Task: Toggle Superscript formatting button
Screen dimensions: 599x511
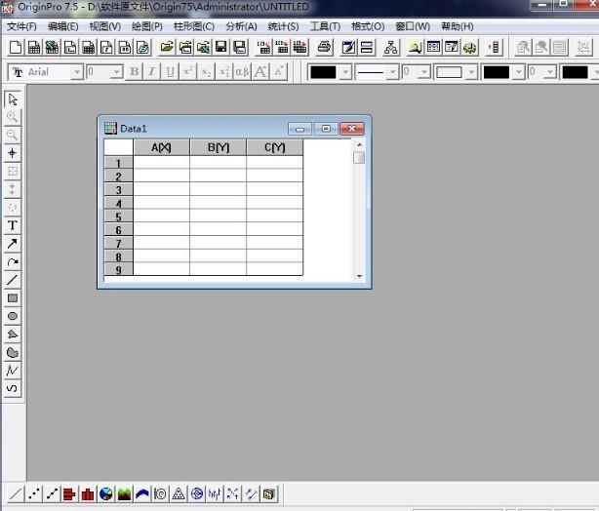Action: point(188,72)
